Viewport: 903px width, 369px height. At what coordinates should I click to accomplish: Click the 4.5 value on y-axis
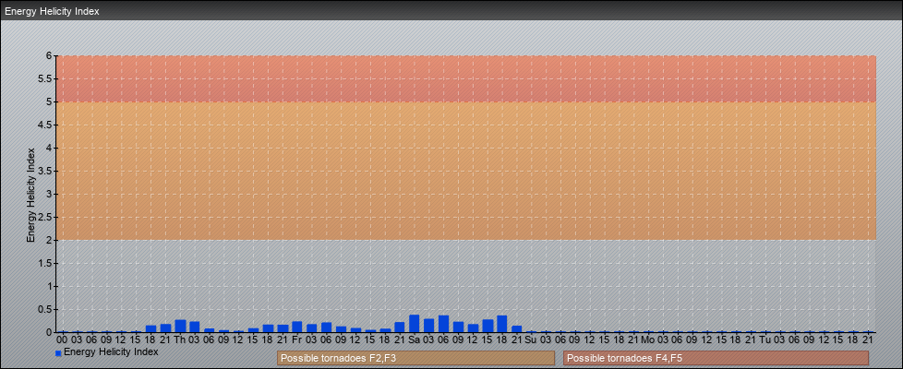click(x=45, y=125)
